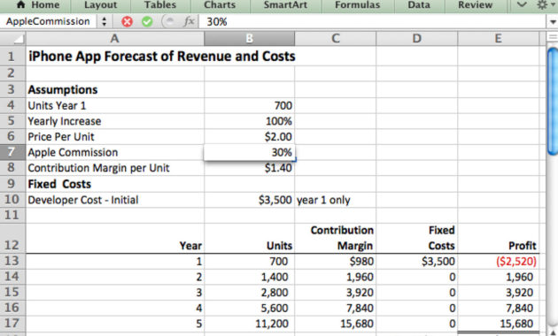This screenshot has width=558, height=336.
Task: Select the Contribution Margin per Unit label
Action: coord(115,168)
